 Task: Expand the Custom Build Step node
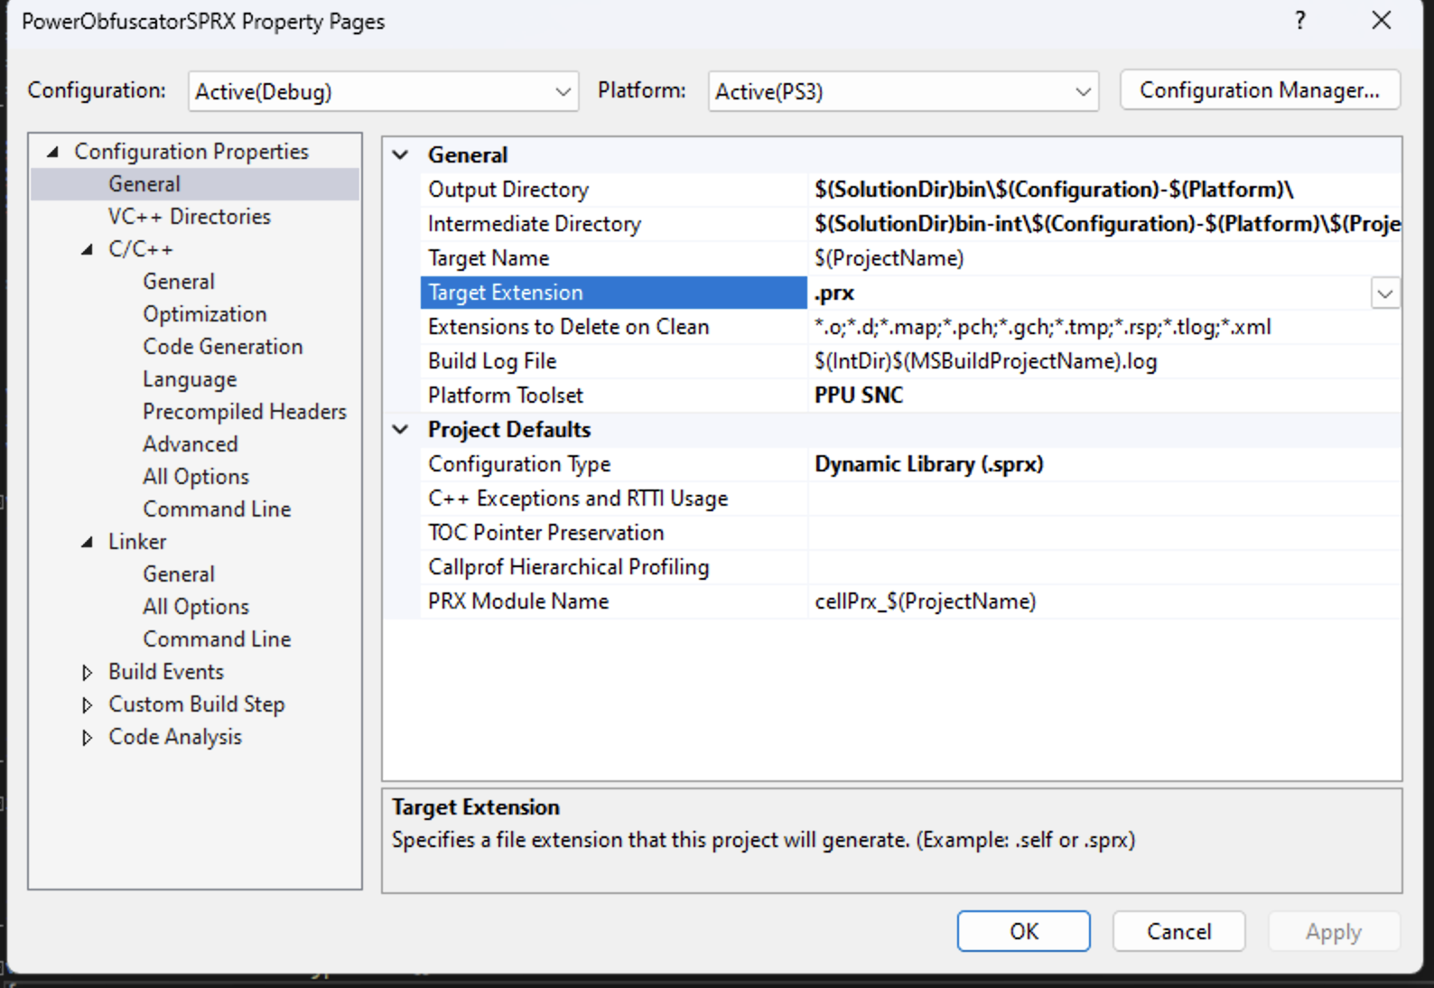[87, 704]
